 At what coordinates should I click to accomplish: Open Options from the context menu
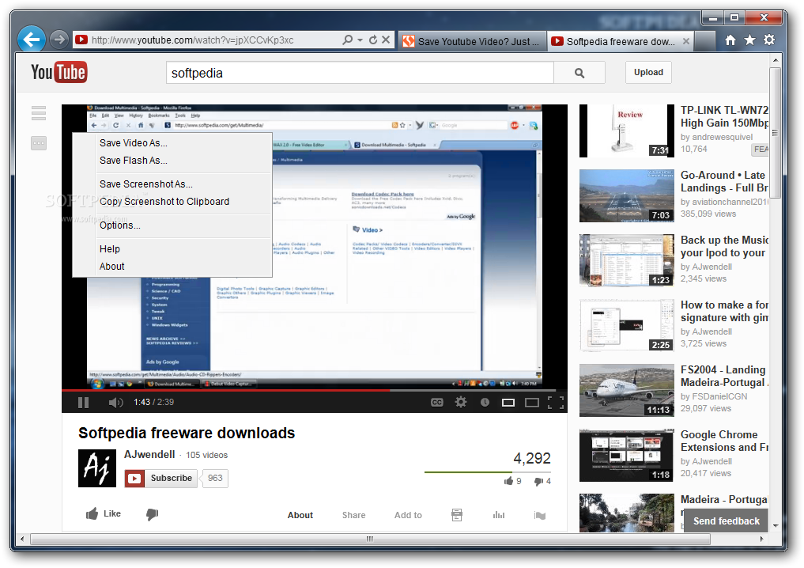coord(120,225)
